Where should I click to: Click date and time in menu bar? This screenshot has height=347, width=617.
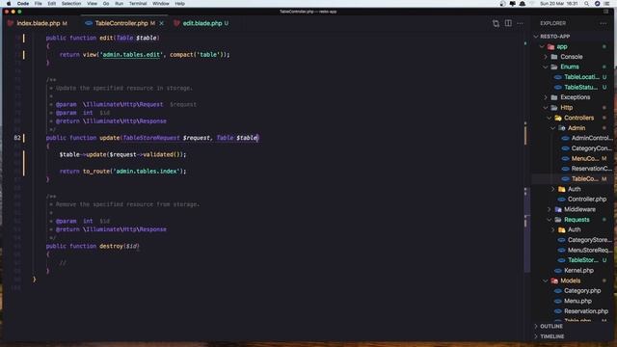pyautogui.click(x=559, y=4)
